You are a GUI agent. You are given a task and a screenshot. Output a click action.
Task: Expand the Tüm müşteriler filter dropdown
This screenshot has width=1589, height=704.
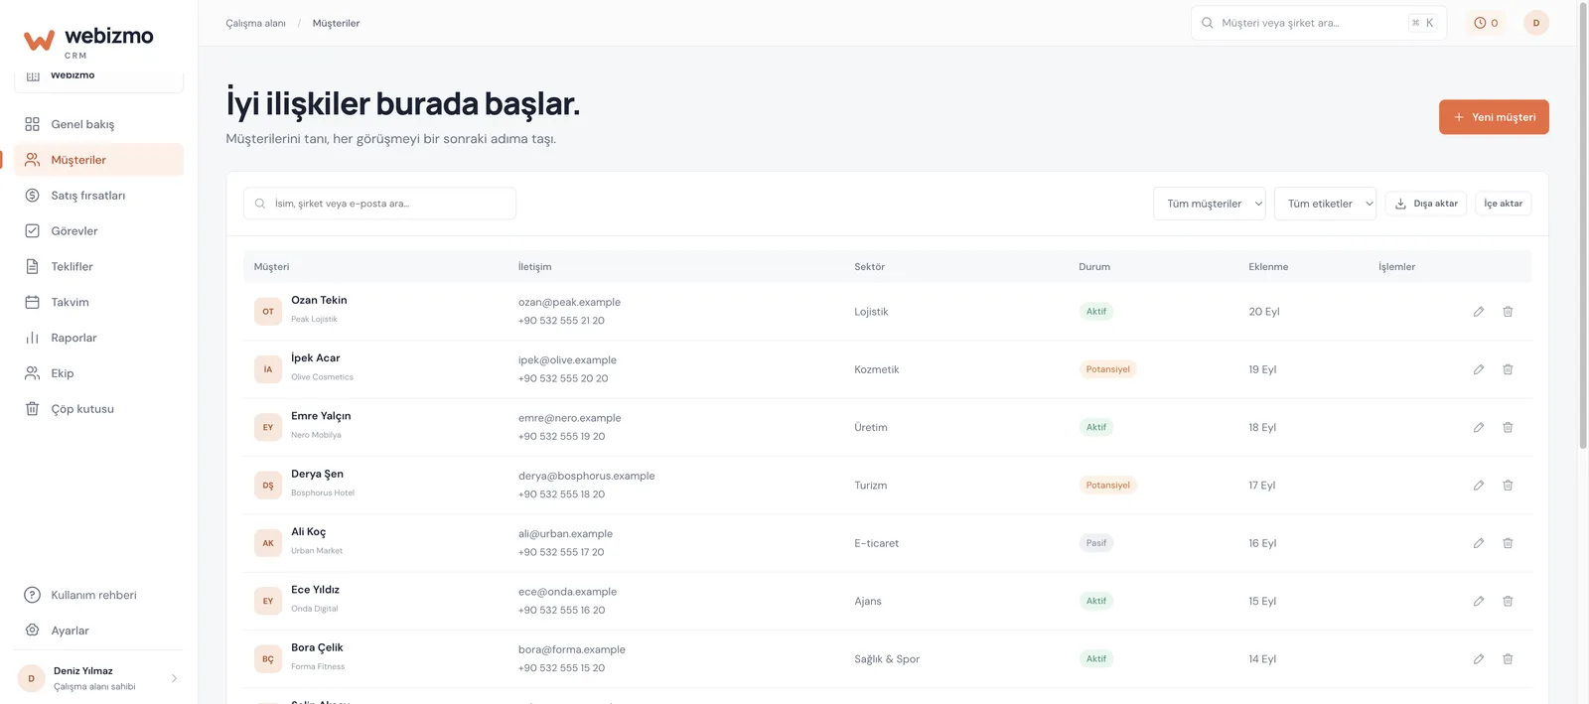click(x=1210, y=204)
